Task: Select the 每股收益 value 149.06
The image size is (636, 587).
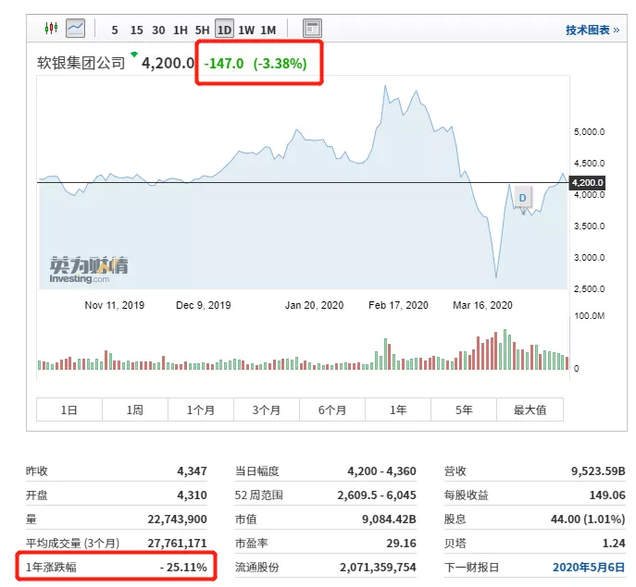Action: tap(607, 495)
